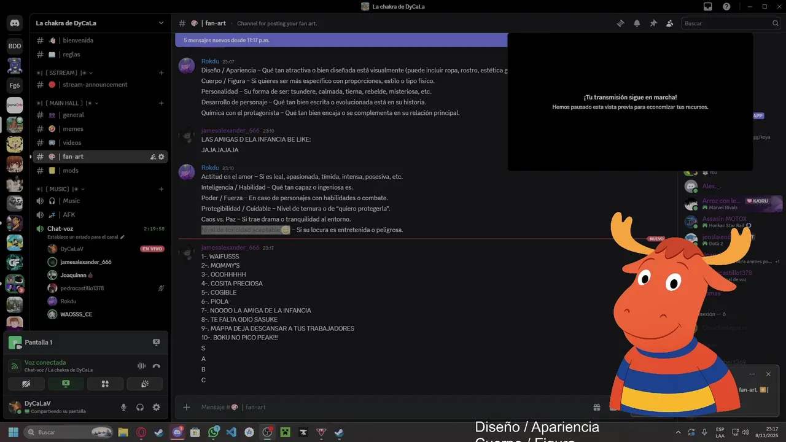Image resolution: width=786 pixels, height=442 pixels.
Task: Open Discord inbox icon in title bar
Action: pos(708,6)
